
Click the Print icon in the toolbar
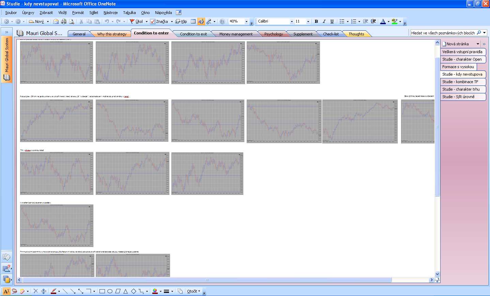coord(64,21)
